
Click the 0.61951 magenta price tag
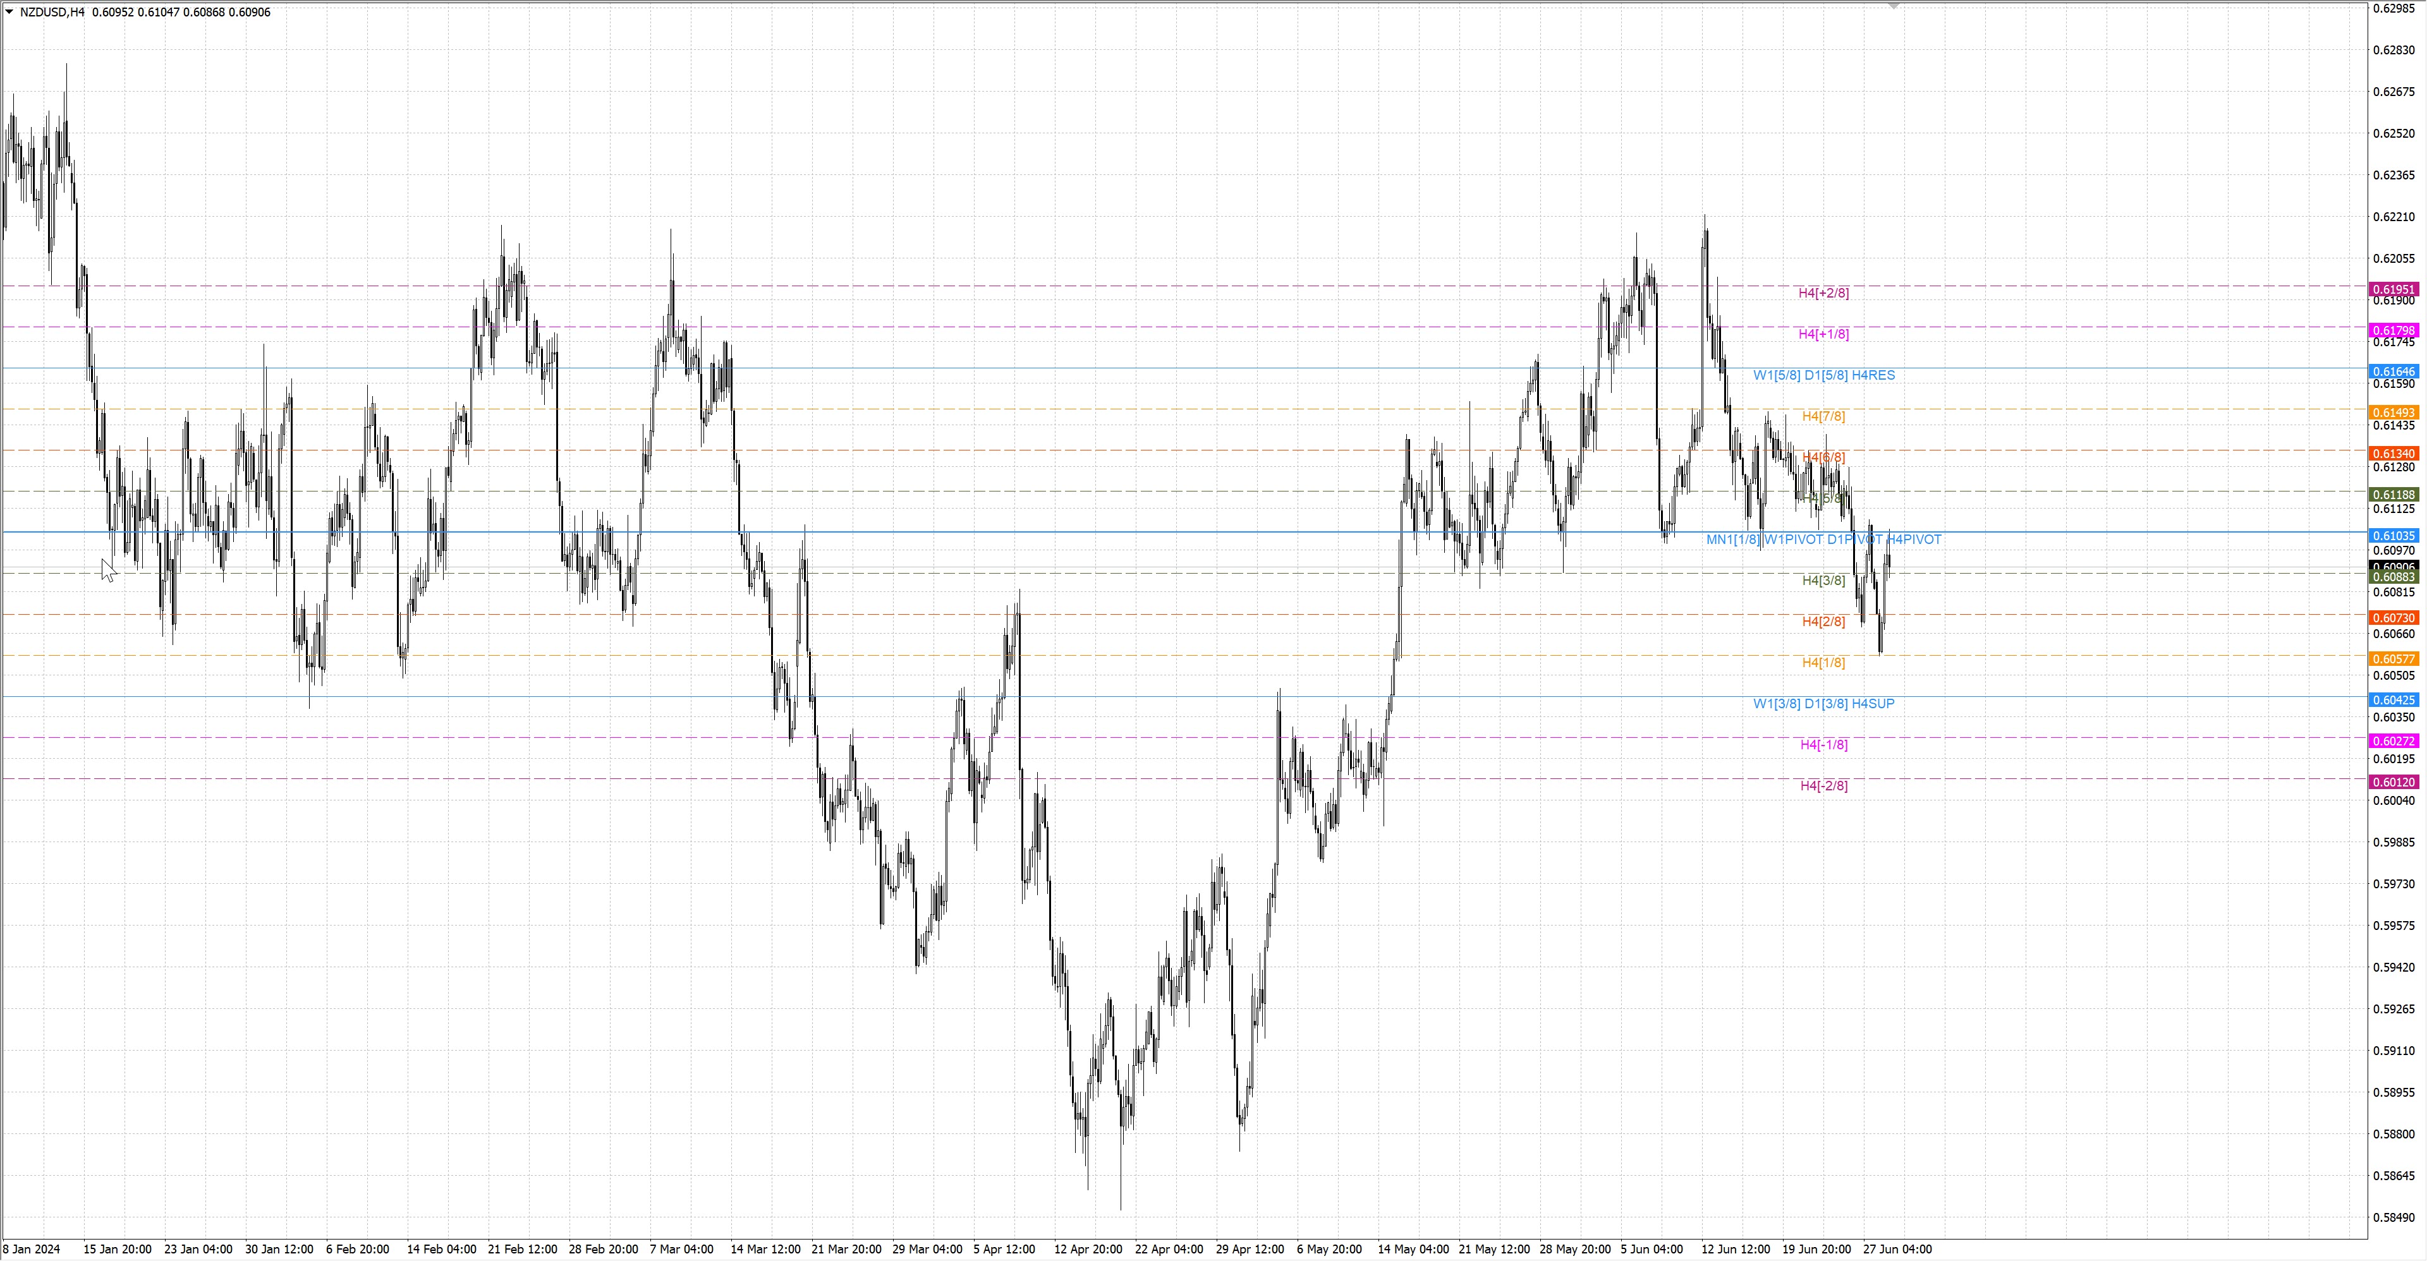[x=2393, y=289]
